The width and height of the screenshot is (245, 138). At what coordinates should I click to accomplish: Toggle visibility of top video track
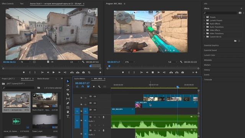point(95,97)
